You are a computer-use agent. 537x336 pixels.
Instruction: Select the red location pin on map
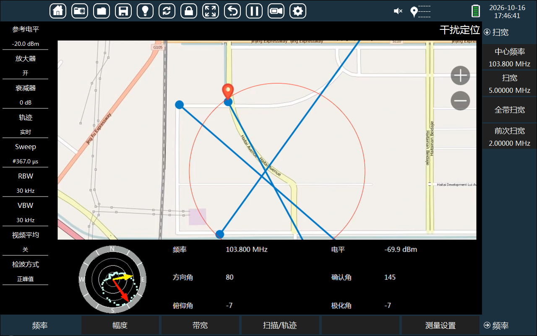click(227, 91)
